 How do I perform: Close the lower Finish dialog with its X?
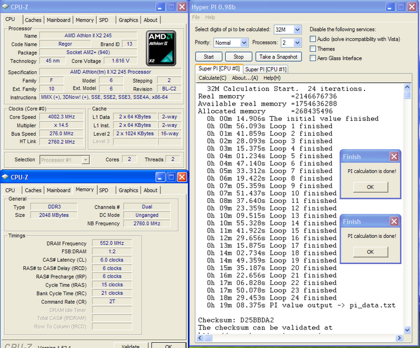tap(394, 222)
